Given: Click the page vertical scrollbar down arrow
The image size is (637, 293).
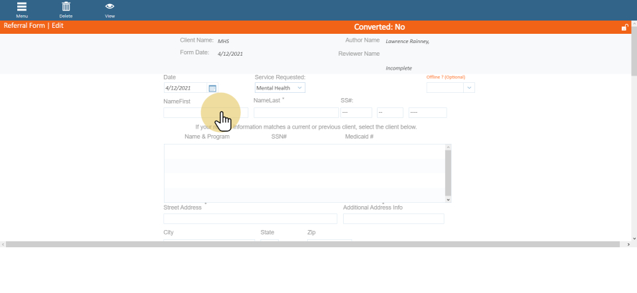Looking at the screenshot, I should click(x=634, y=238).
